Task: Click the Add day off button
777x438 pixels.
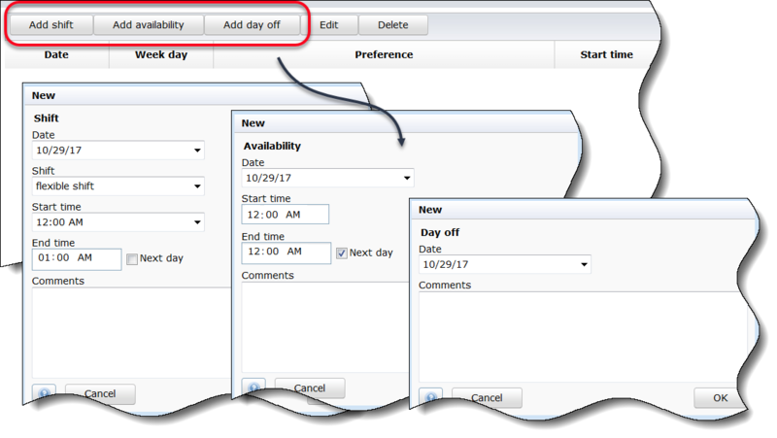Action: click(252, 25)
